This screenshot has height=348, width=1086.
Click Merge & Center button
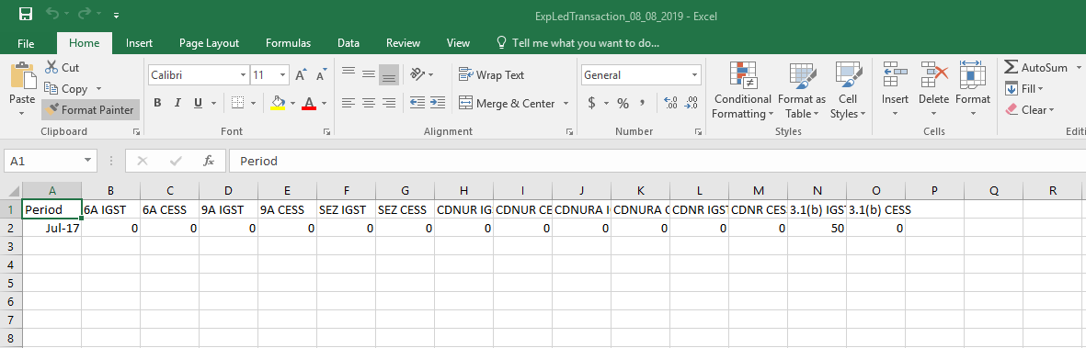point(507,103)
